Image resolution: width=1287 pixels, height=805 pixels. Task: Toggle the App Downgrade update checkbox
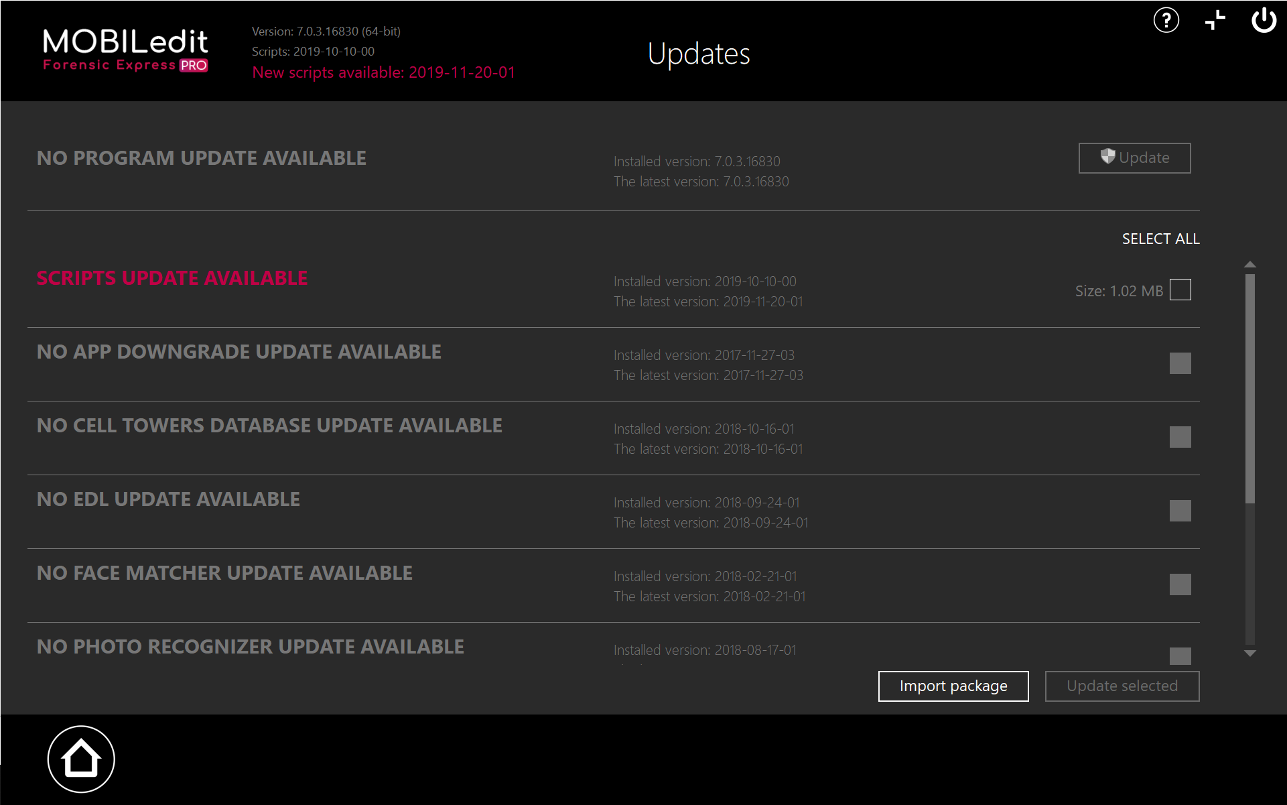(x=1180, y=363)
